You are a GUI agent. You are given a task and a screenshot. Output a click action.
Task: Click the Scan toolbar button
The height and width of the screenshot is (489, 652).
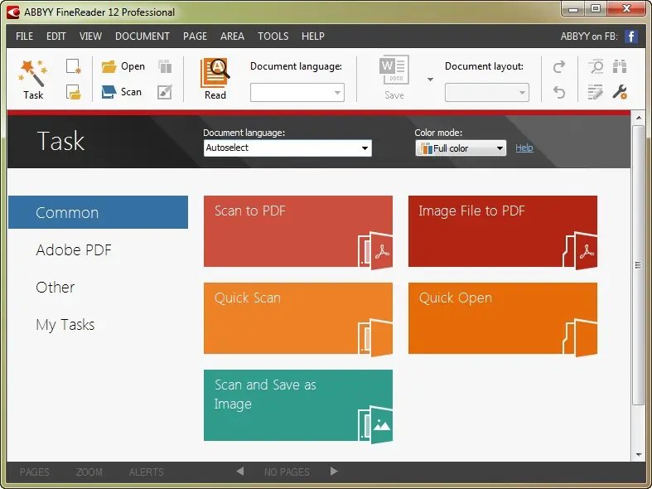click(x=122, y=92)
